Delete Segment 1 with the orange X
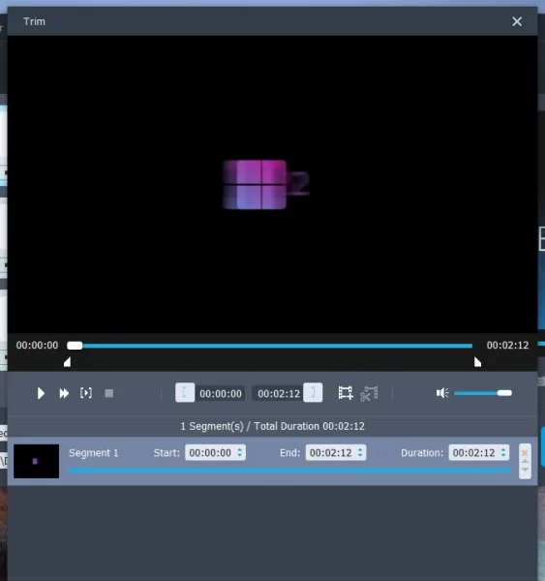 point(525,453)
